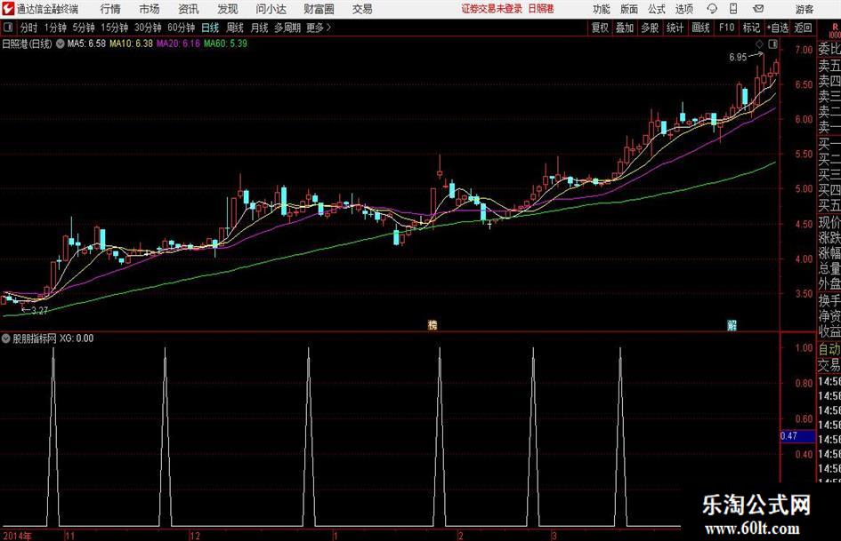The width and height of the screenshot is (841, 541).
Task: Click the 画线 drawing tool button
Action: pyautogui.click(x=700, y=28)
